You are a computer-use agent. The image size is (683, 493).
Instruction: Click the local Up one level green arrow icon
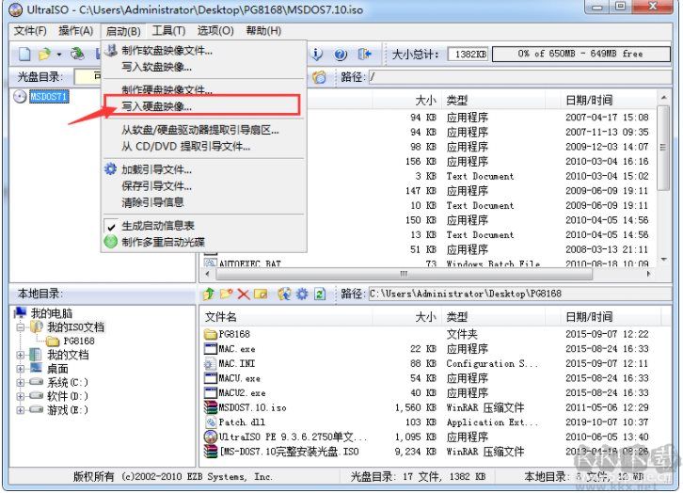click(x=209, y=294)
